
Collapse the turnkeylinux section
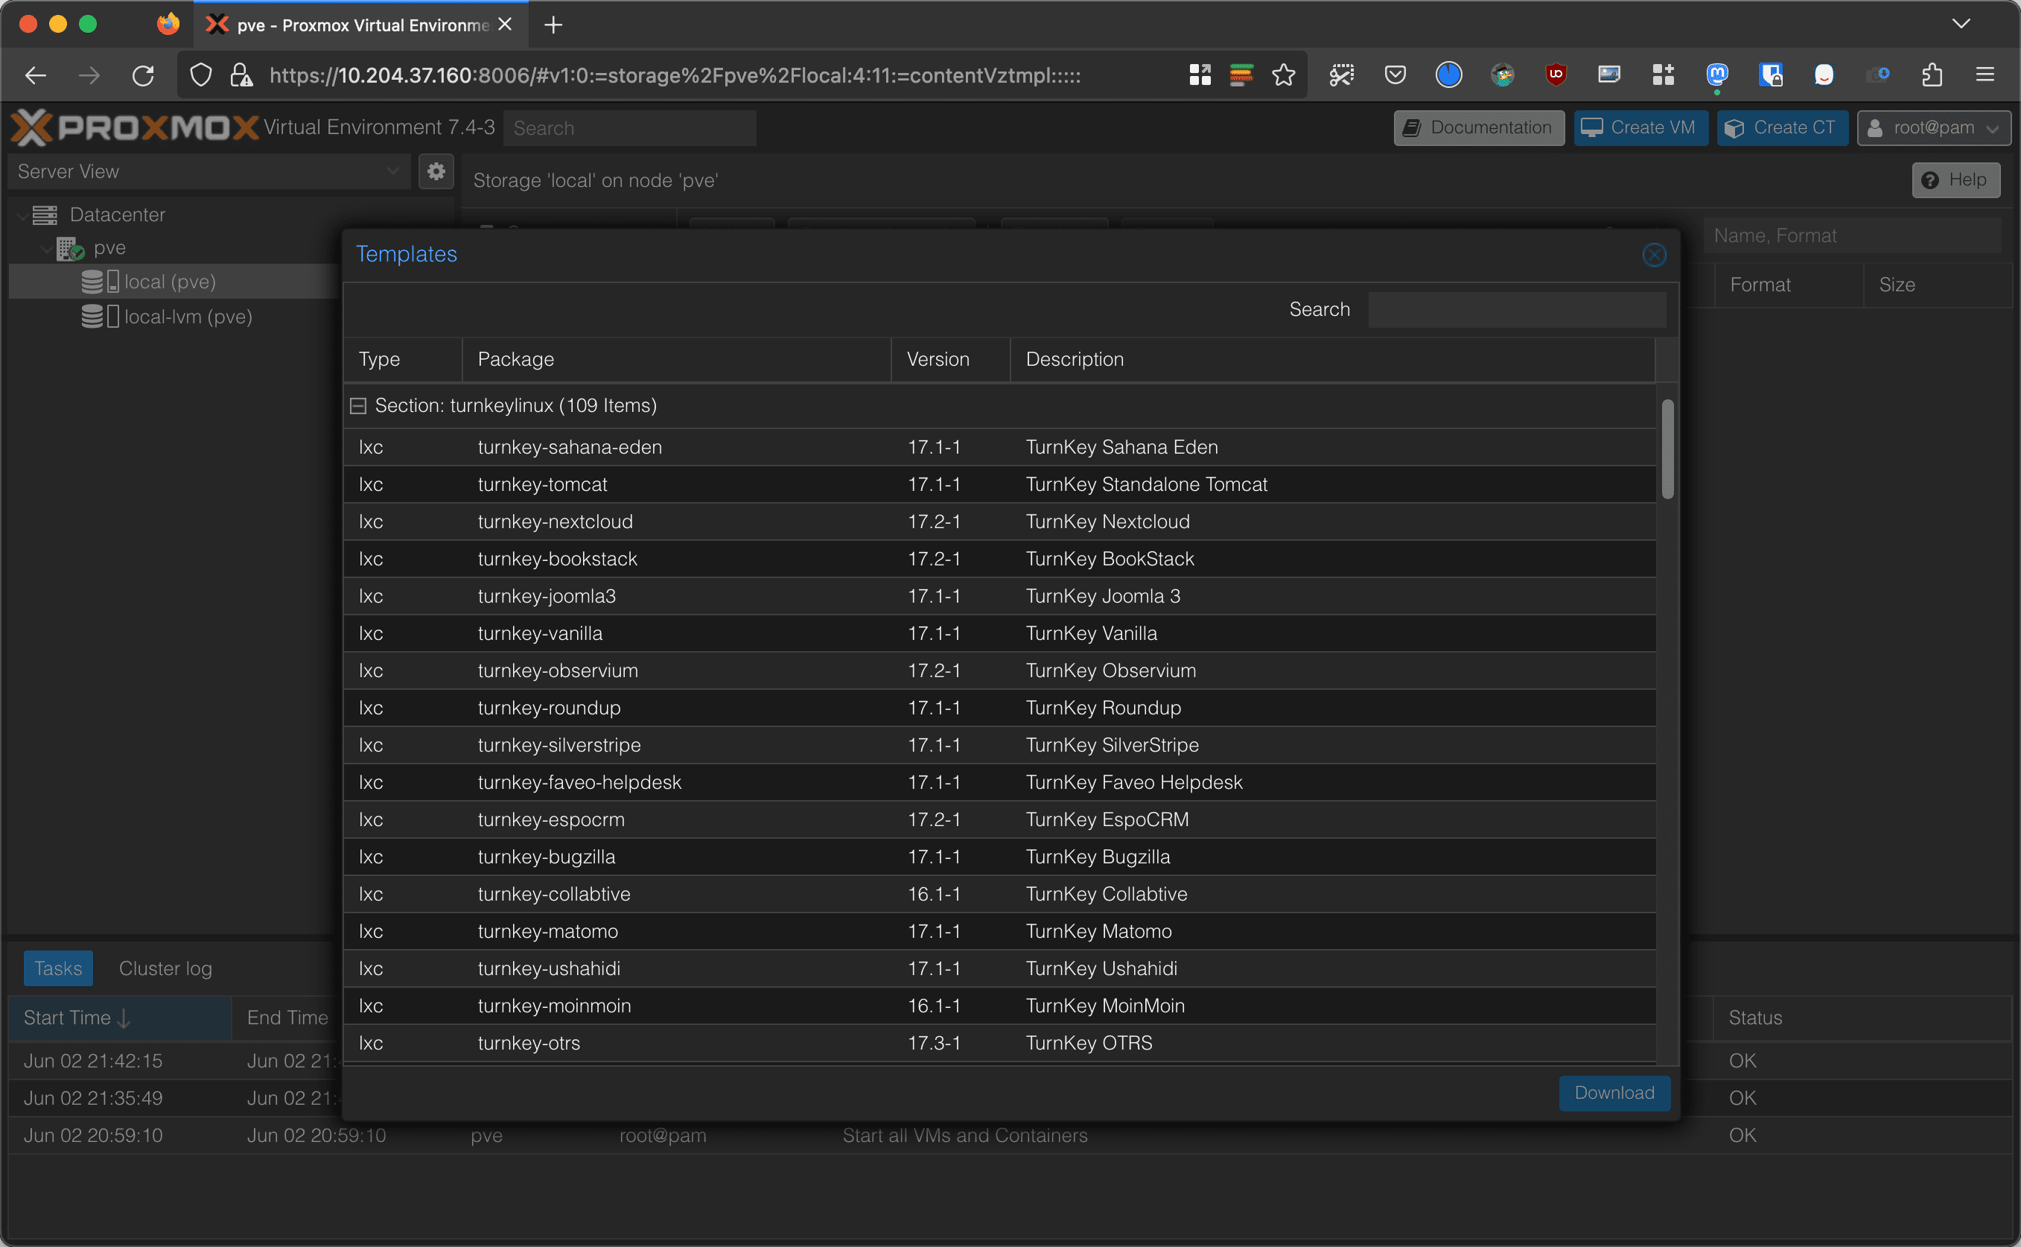[x=357, y=406]
